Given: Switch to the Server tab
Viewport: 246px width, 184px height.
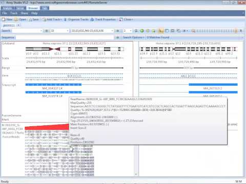Looking at the screenshot, I should [x=20, y=8].
